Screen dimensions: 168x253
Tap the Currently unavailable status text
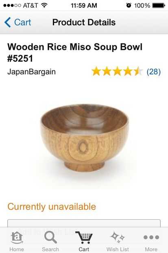(x=52, y=207)
